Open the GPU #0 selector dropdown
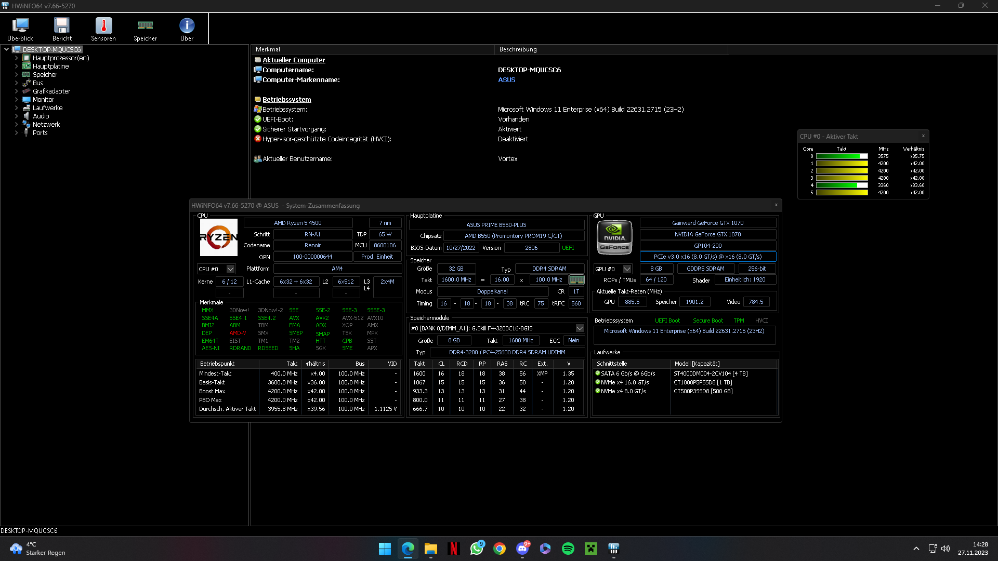This screenshot has width=998, height=561. coord(627,269)
